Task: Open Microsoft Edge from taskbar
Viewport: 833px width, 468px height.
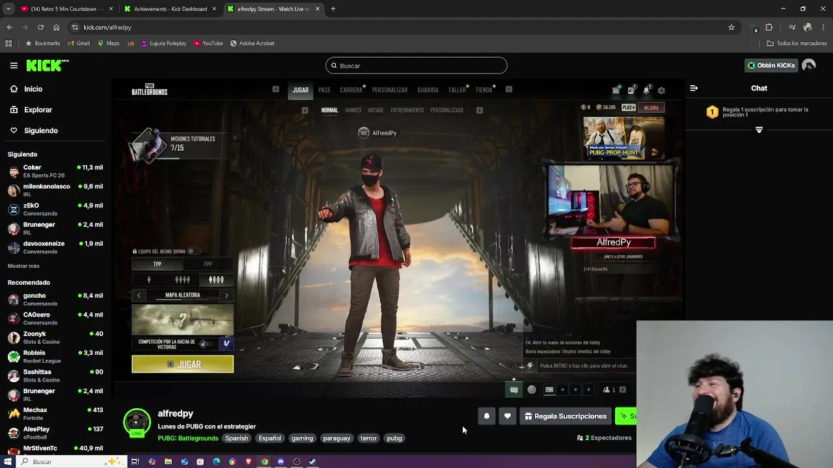Action: [x=216, y=461]
